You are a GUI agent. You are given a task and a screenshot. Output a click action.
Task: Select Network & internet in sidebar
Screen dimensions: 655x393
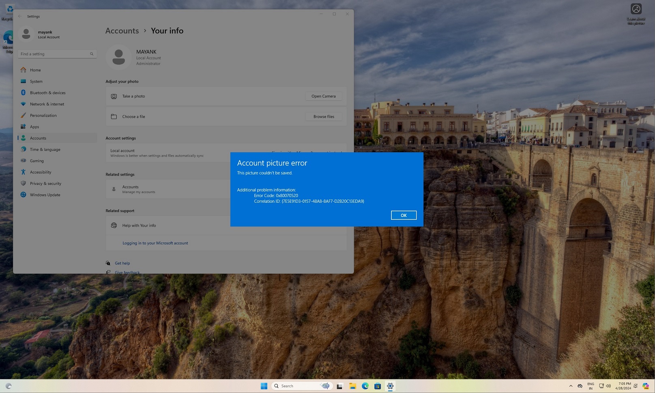57,104
